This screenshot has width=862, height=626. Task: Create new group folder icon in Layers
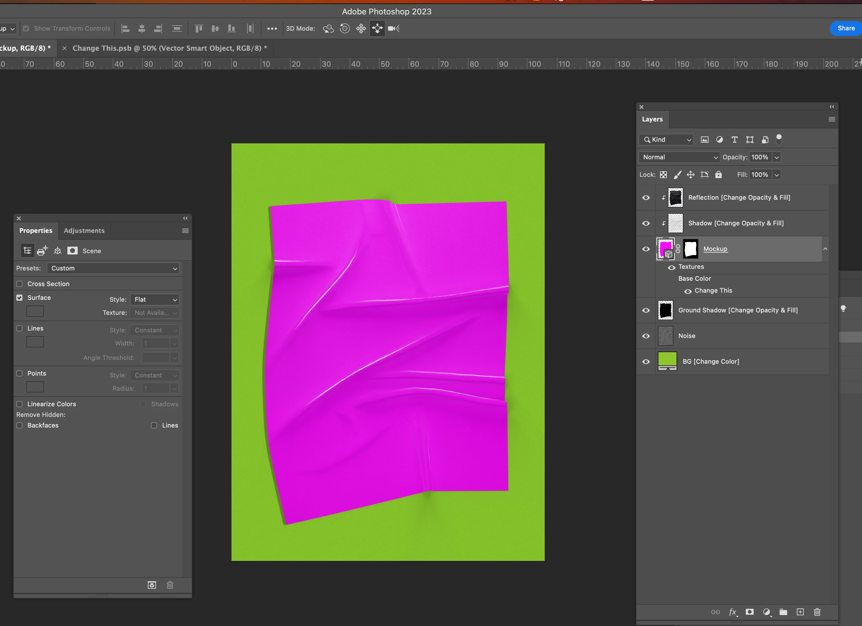click(783, 612)
